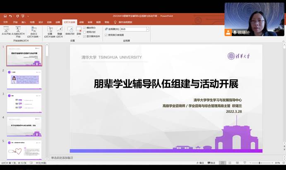This screenshot has width=286, height=170.
Task: Click the 81% zoom level
Action: 277,163
